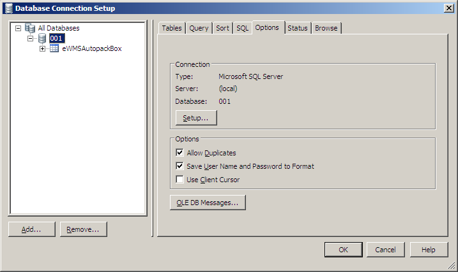The image size is (458, 272).
Task: Click the window resize grip corner
Action: coord(452,265)
